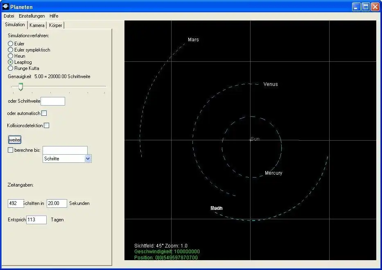Click the Zeitangaben label
382x270 pixels.
(20, 185)
